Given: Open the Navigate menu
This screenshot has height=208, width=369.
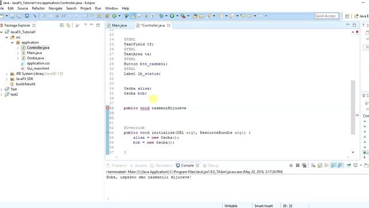Looking at the screenshot, I should (55, 8).
